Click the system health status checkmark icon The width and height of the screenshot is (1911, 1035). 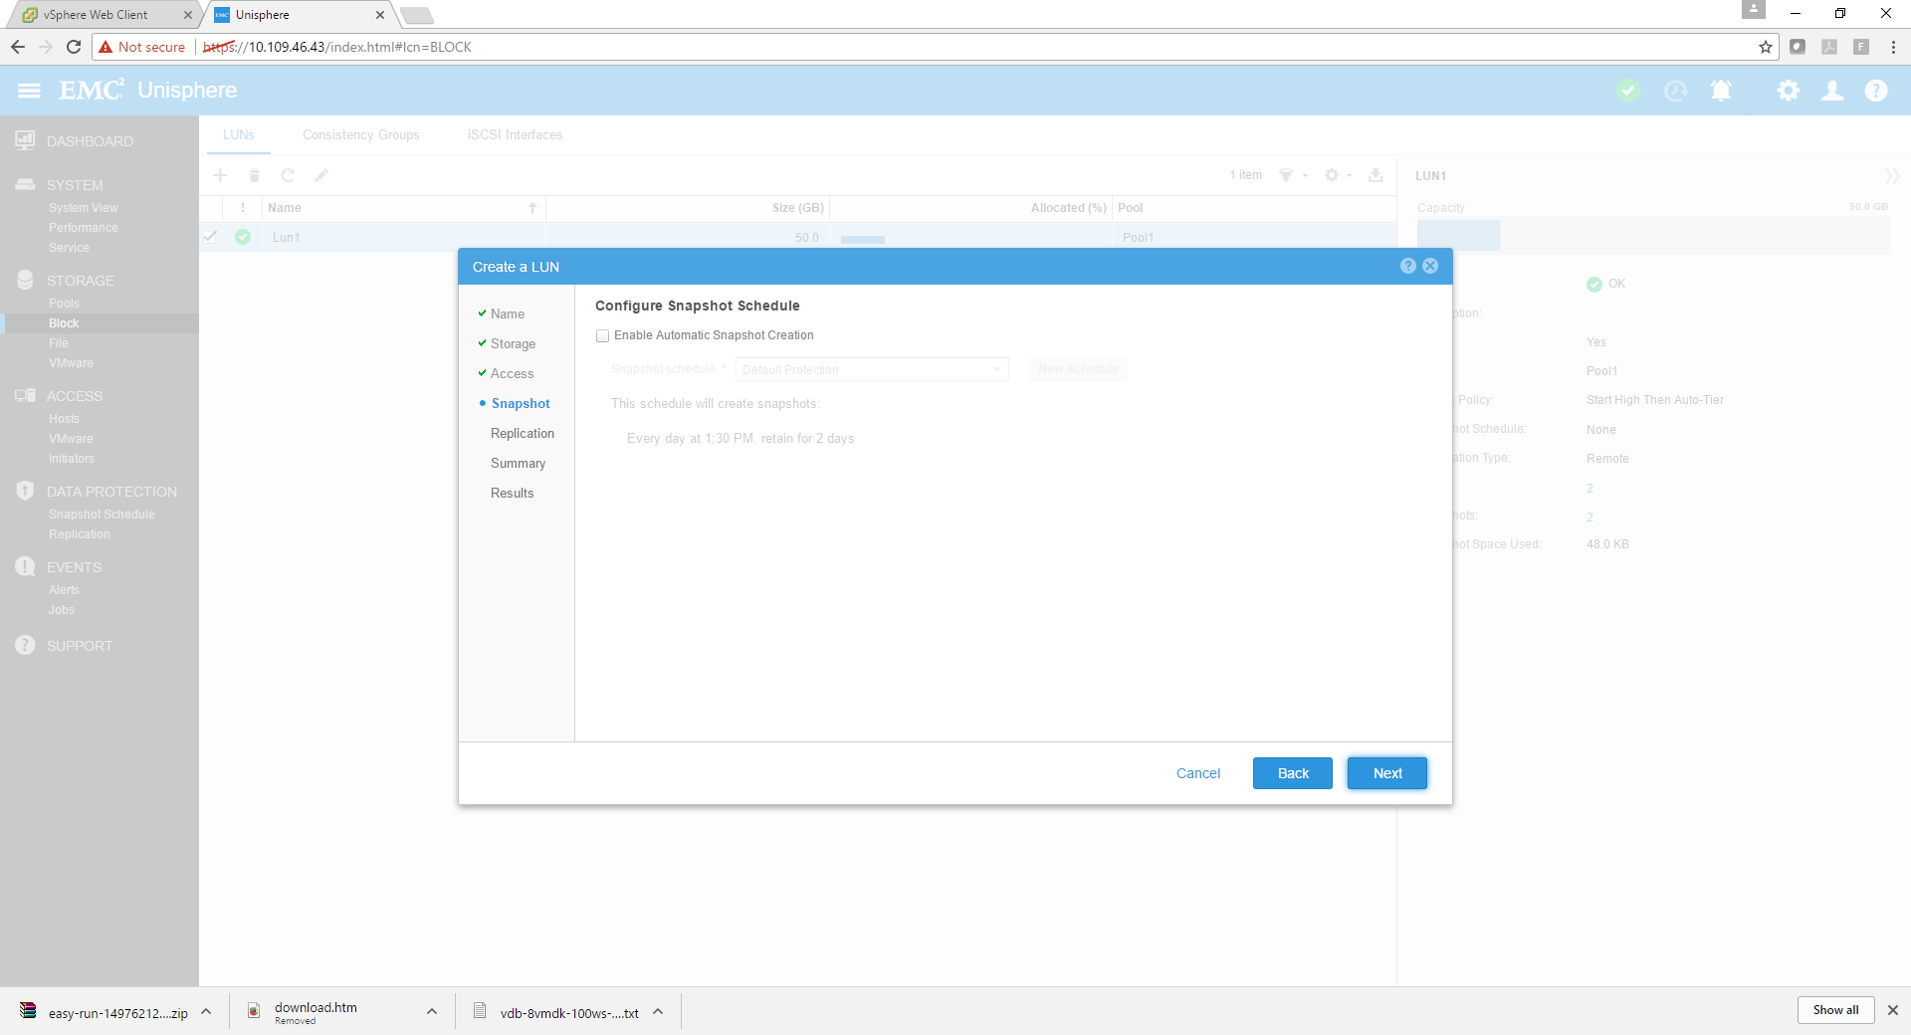(x=1628, y=91)
